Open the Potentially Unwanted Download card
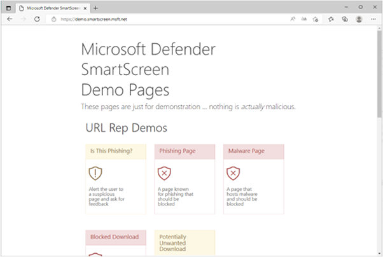 pyautogui.click(x=185, y=242)
